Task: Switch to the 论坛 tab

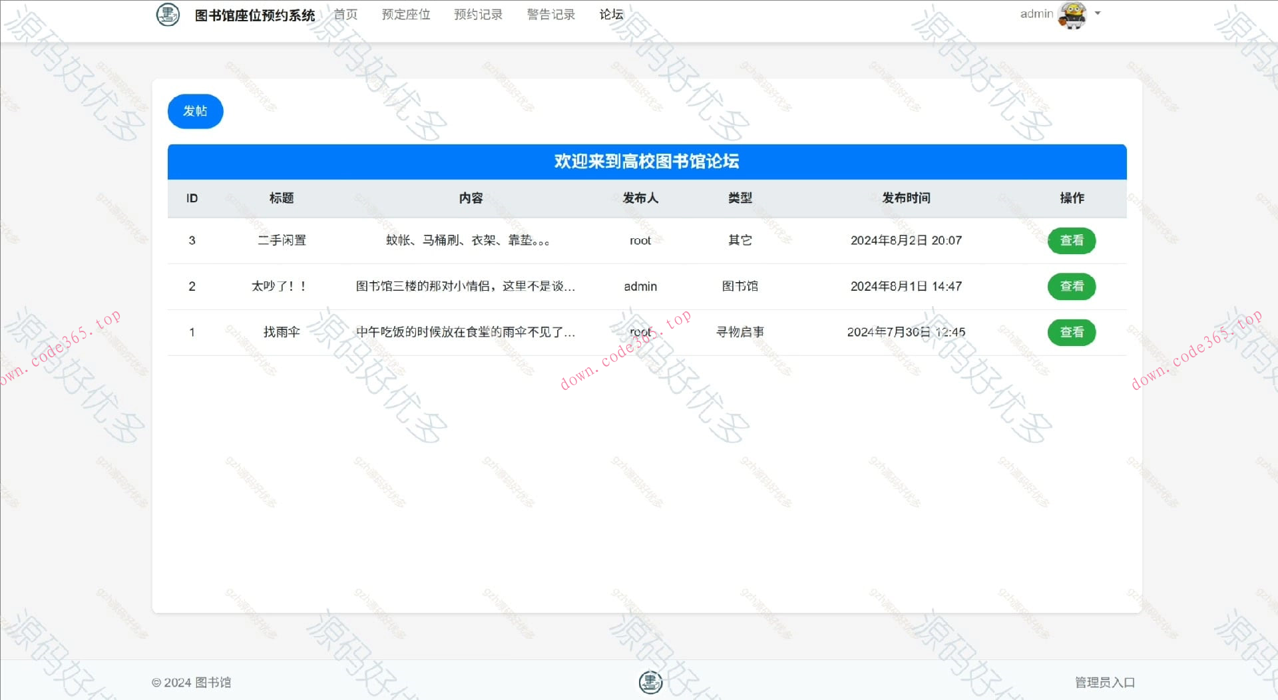Action: [610, 14]
